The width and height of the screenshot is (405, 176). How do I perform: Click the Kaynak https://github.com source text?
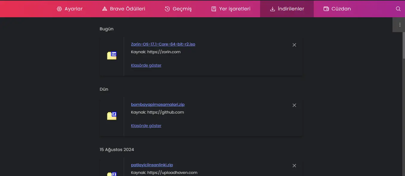click(157, 112)
